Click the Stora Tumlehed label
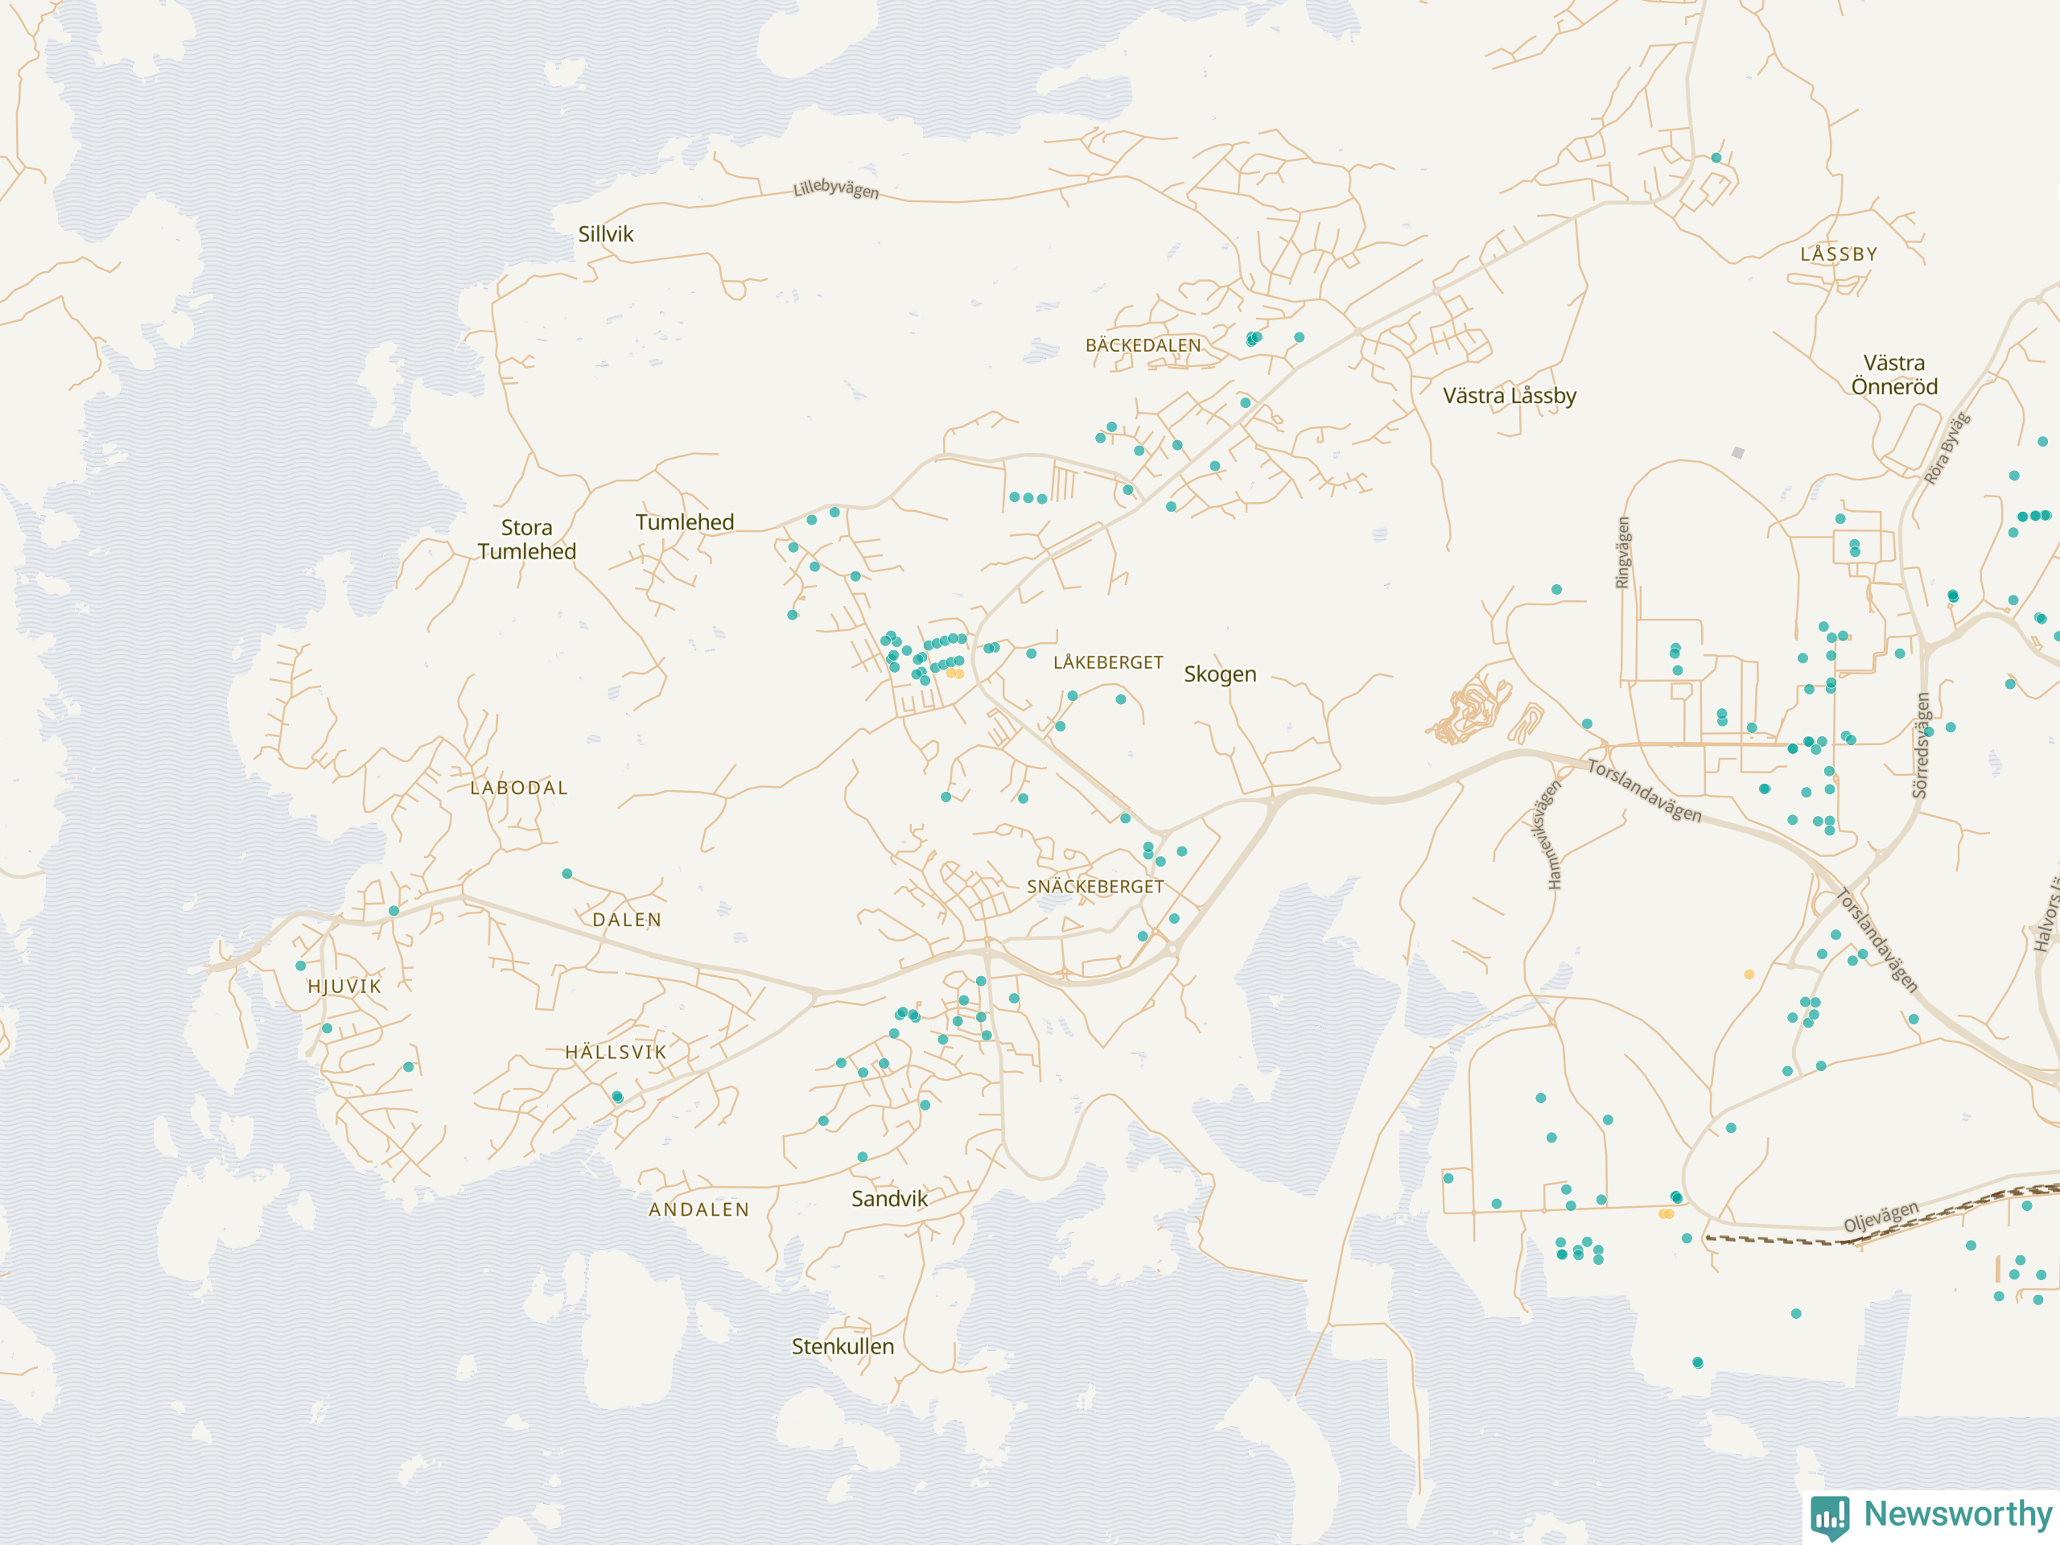 526,539
